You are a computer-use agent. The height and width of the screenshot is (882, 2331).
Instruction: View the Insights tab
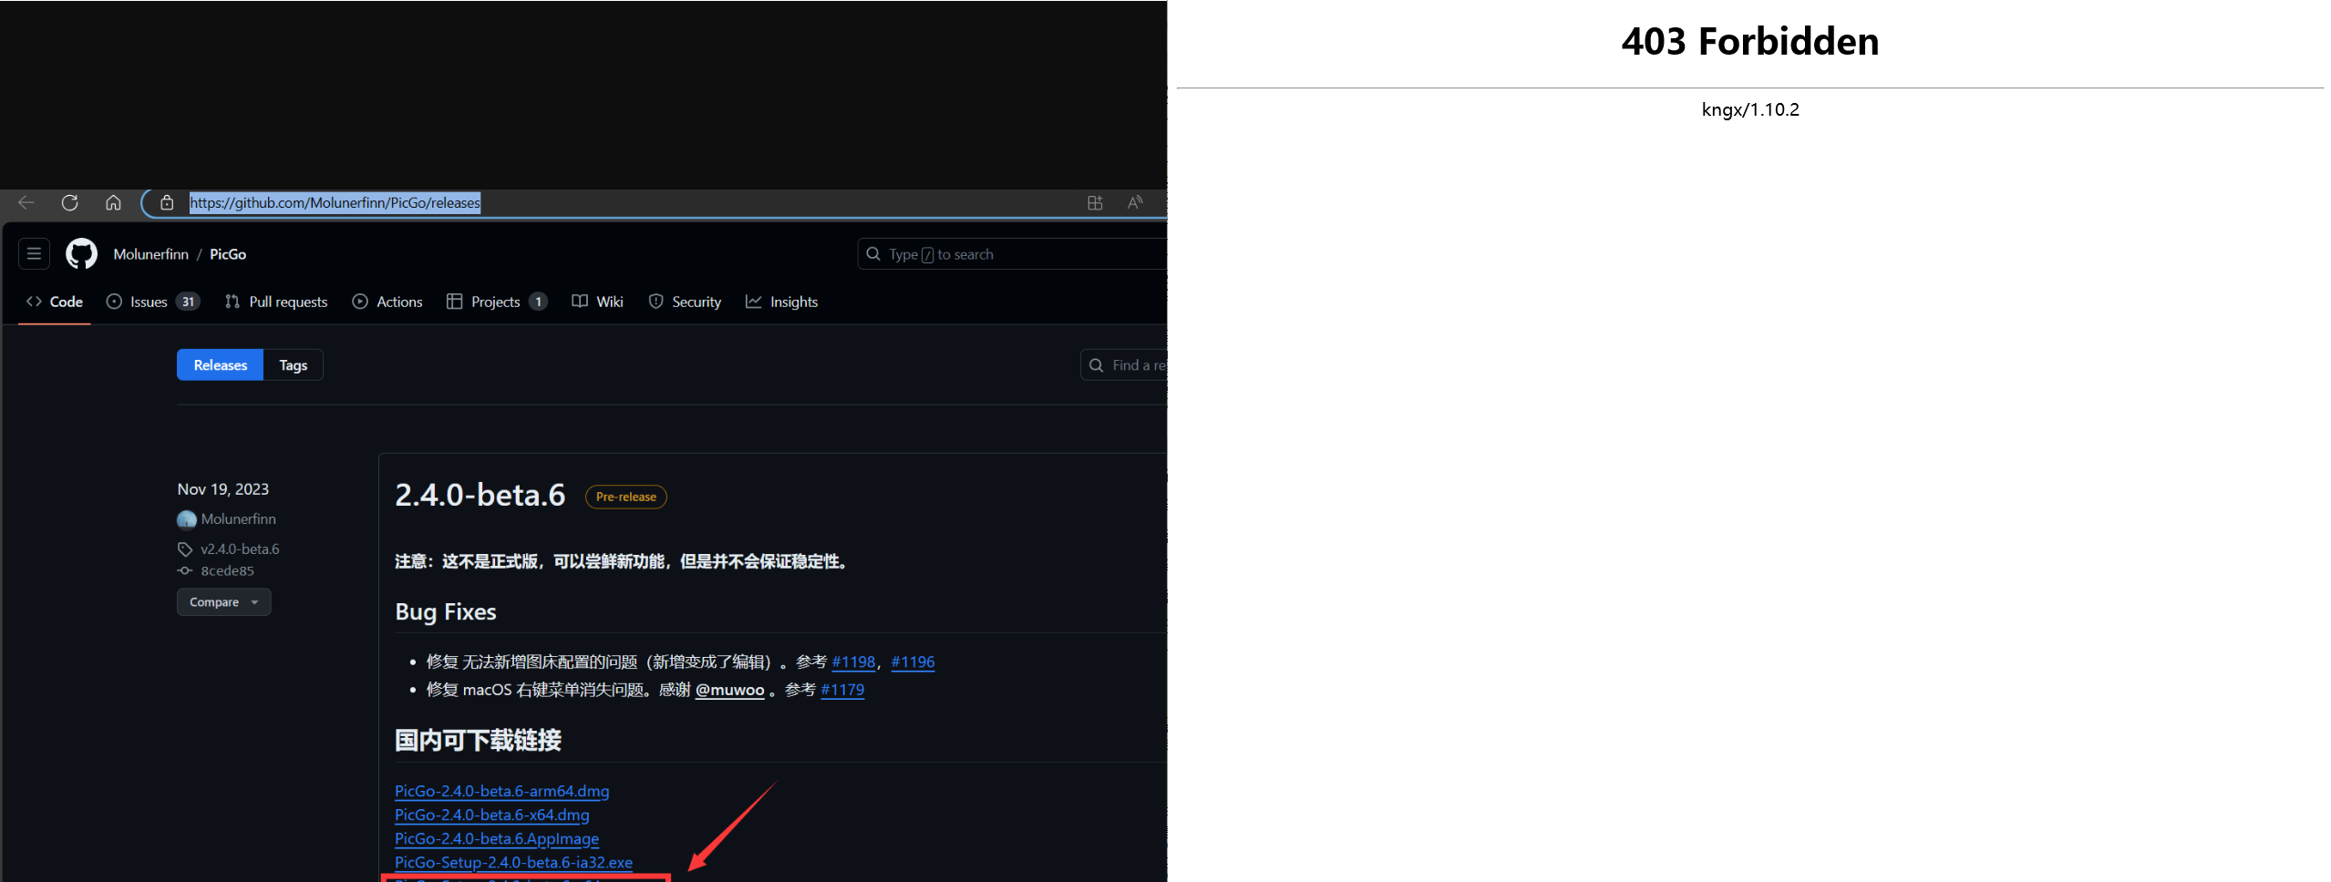782,302
